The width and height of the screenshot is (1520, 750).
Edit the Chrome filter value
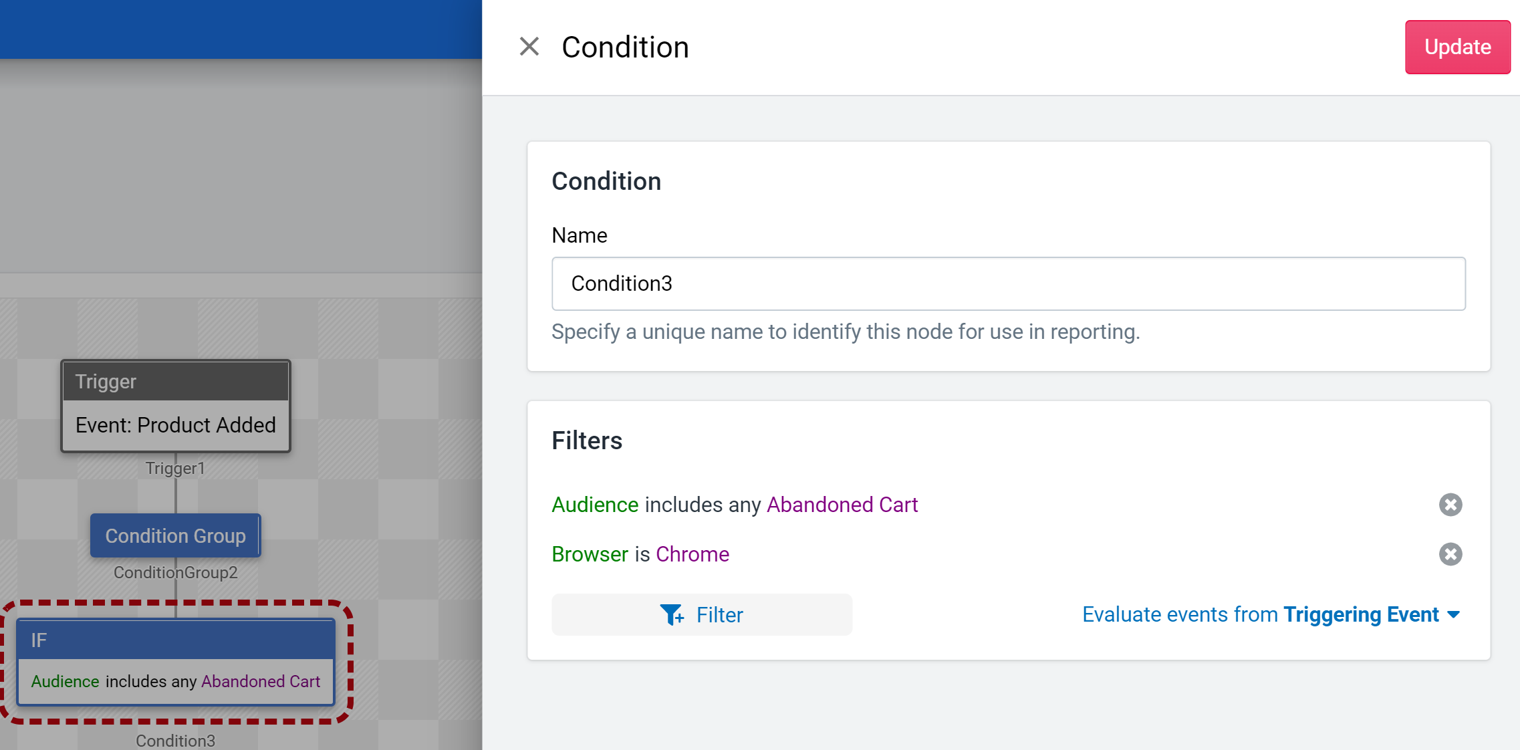tap(692, 554)
